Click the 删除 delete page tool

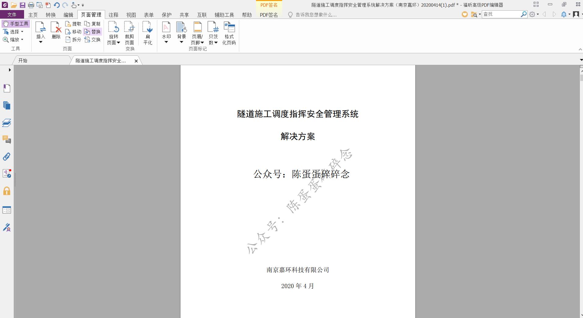(56, 31)
